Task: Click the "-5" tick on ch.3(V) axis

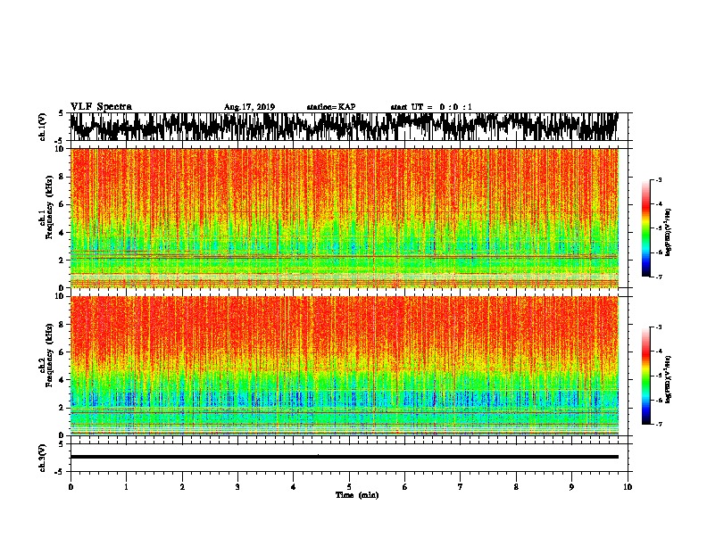Action: click(60, 472)
